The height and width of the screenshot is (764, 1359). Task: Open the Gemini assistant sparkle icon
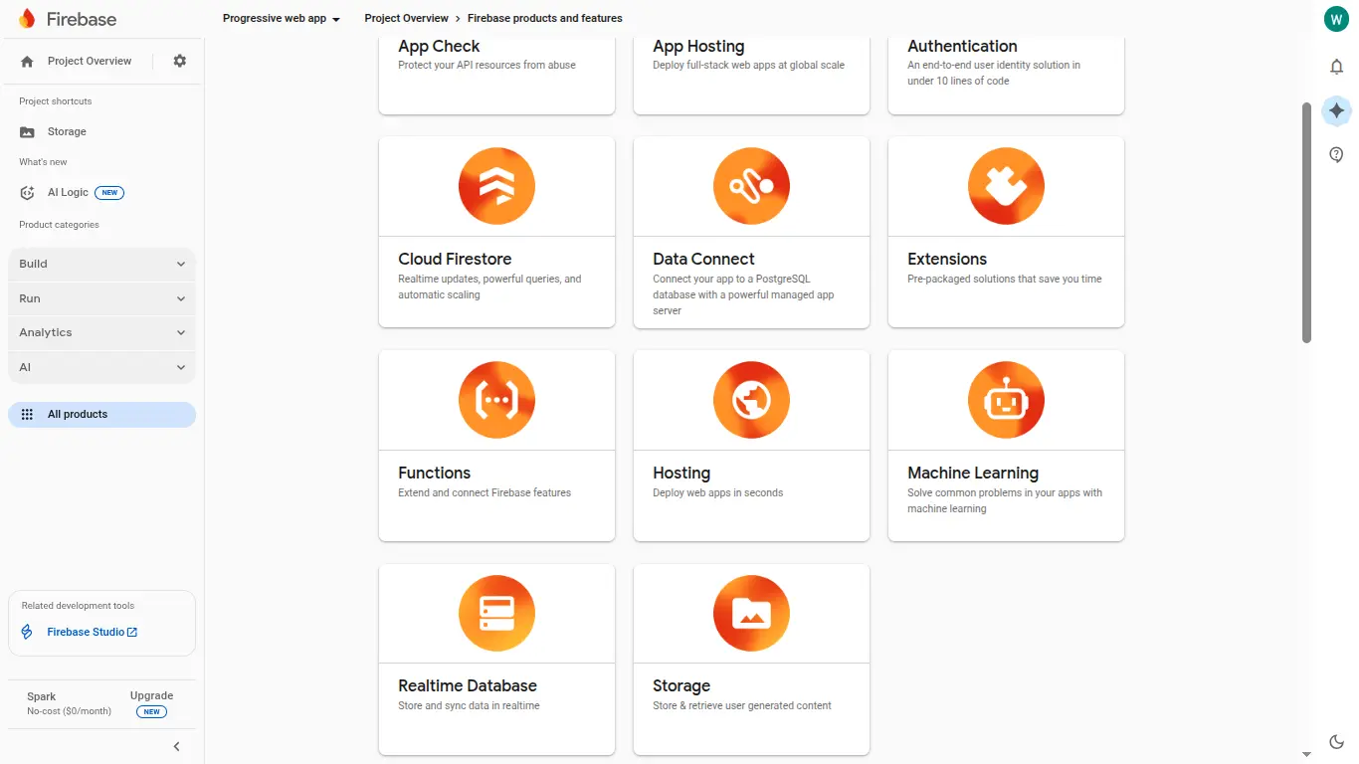tap(1336, 110)
